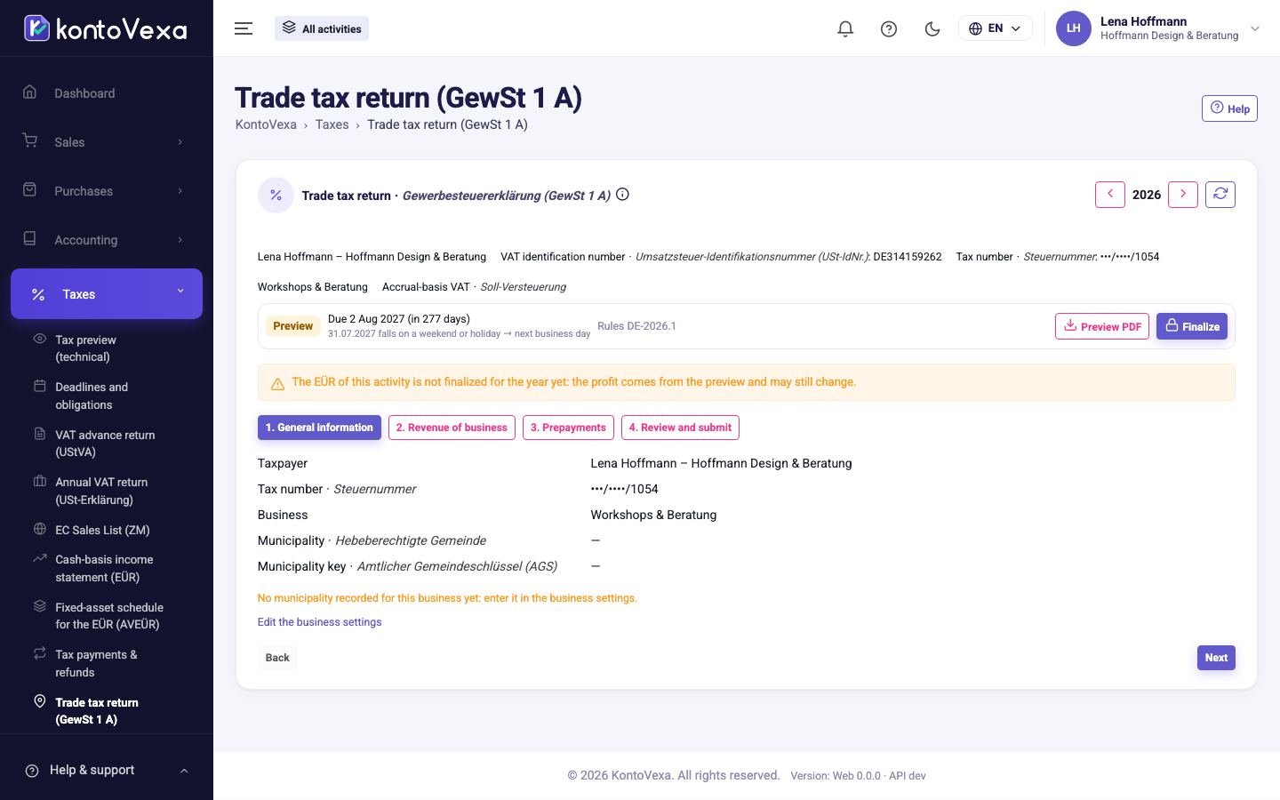Expand Help & support in sidebar
Viewport: 1280px width, 800px height.
click(x=107, y=770)
